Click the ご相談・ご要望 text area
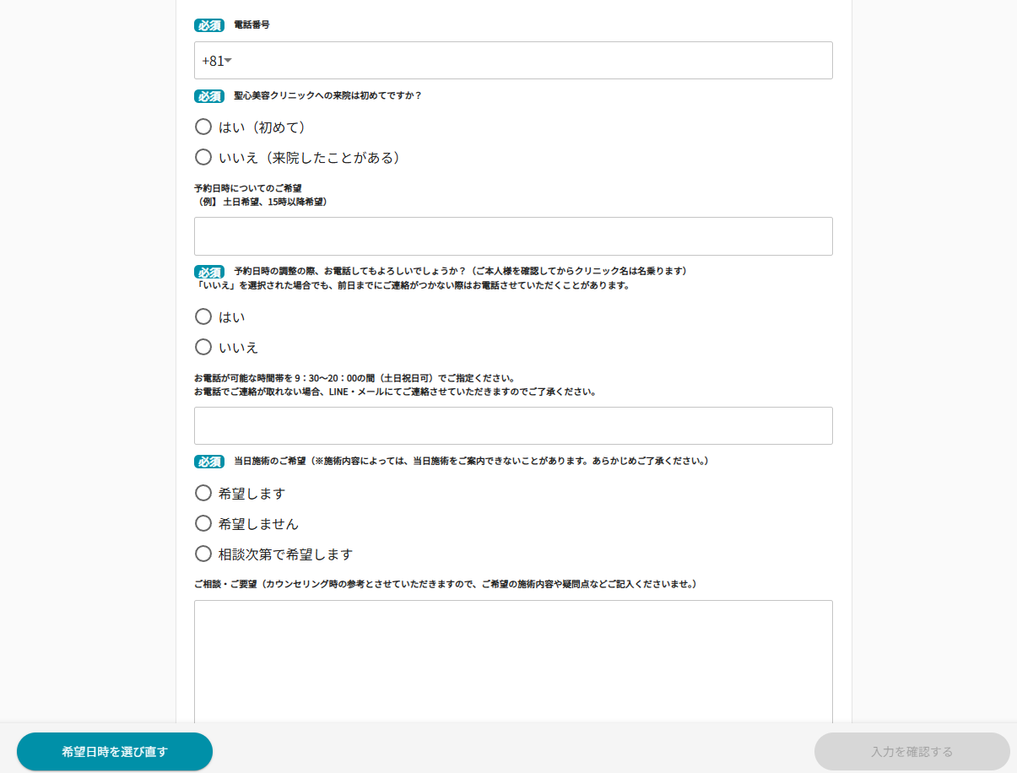Image resolution: width=1017 pixels, height=773 pixels. tap(513, 661)
